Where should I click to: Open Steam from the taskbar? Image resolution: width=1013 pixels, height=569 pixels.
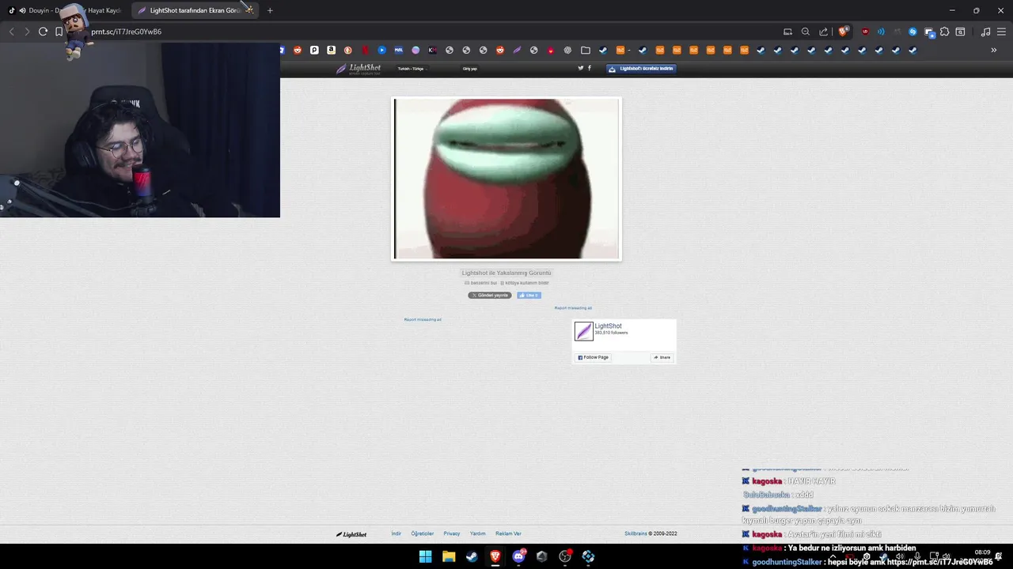tap(472, 556)
